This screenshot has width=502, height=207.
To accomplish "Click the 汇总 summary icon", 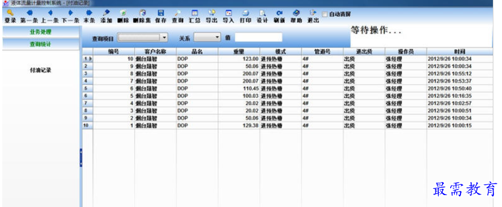I will click(x=194, y=12).
